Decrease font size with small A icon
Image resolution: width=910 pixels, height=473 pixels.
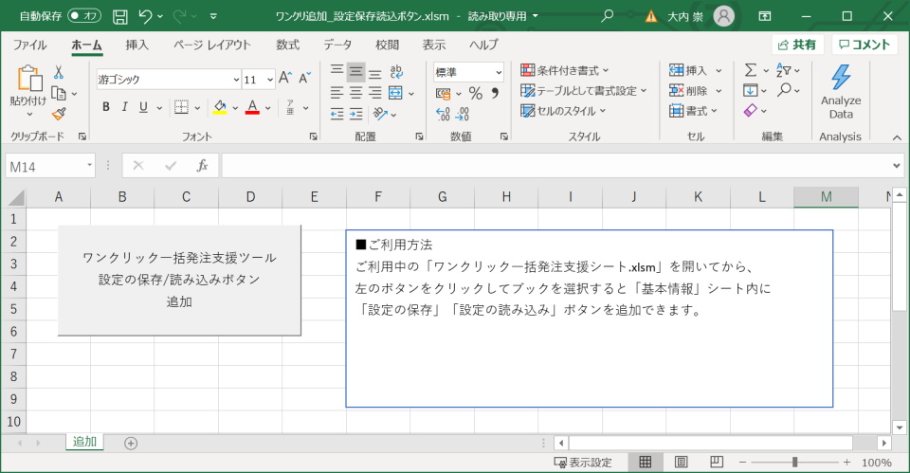click(304, 78)
